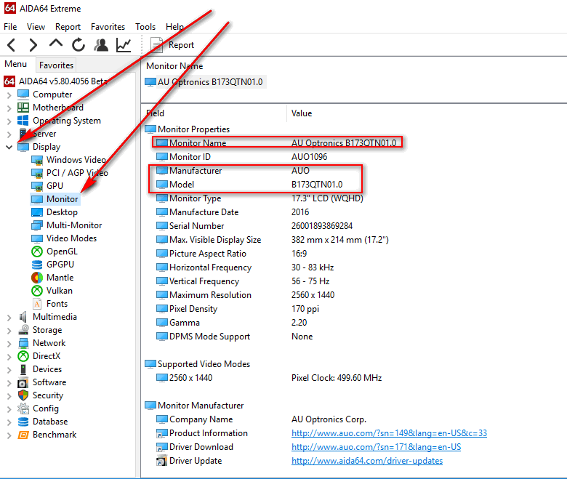Viewport: 567px width, 479px height.
Task: Open the File menu
Action: click(x=10, y=27)
